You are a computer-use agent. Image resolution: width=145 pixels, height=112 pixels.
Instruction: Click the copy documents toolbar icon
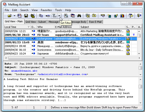[41, 16]
